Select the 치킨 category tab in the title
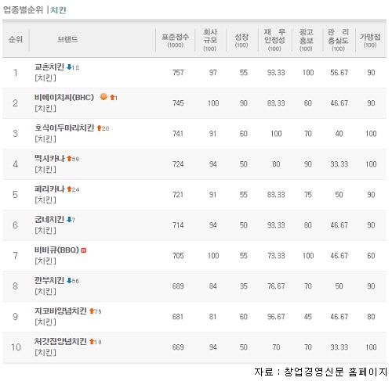392x381 pixels. [x=58, y=10]
